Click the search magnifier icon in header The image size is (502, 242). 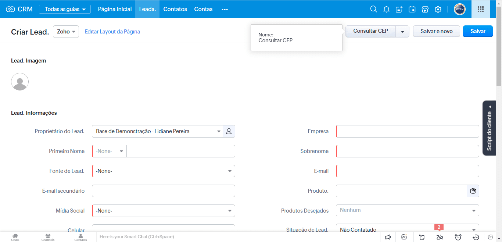tap(373, 9)
